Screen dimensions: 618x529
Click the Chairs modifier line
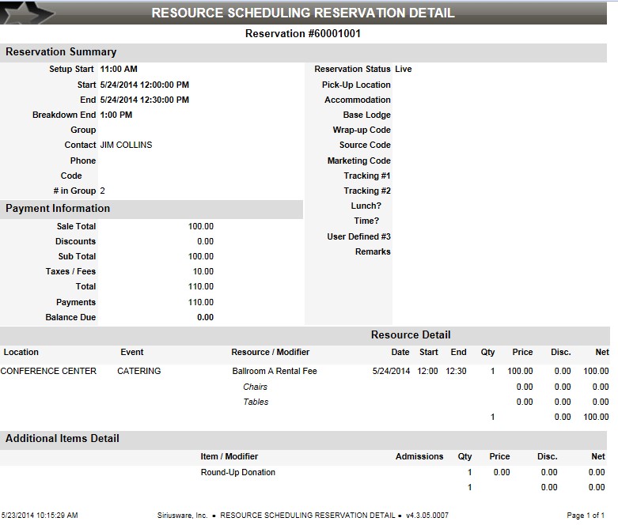click(x=255, y=387)
